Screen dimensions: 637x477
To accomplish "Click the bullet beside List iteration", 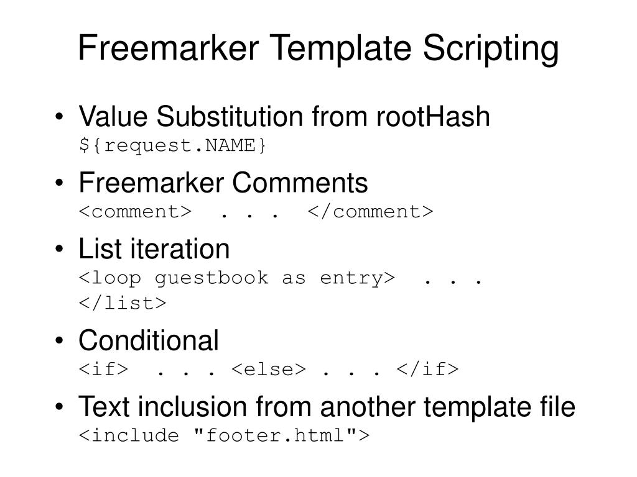I will pyautogui.click(x=59, y=249).
